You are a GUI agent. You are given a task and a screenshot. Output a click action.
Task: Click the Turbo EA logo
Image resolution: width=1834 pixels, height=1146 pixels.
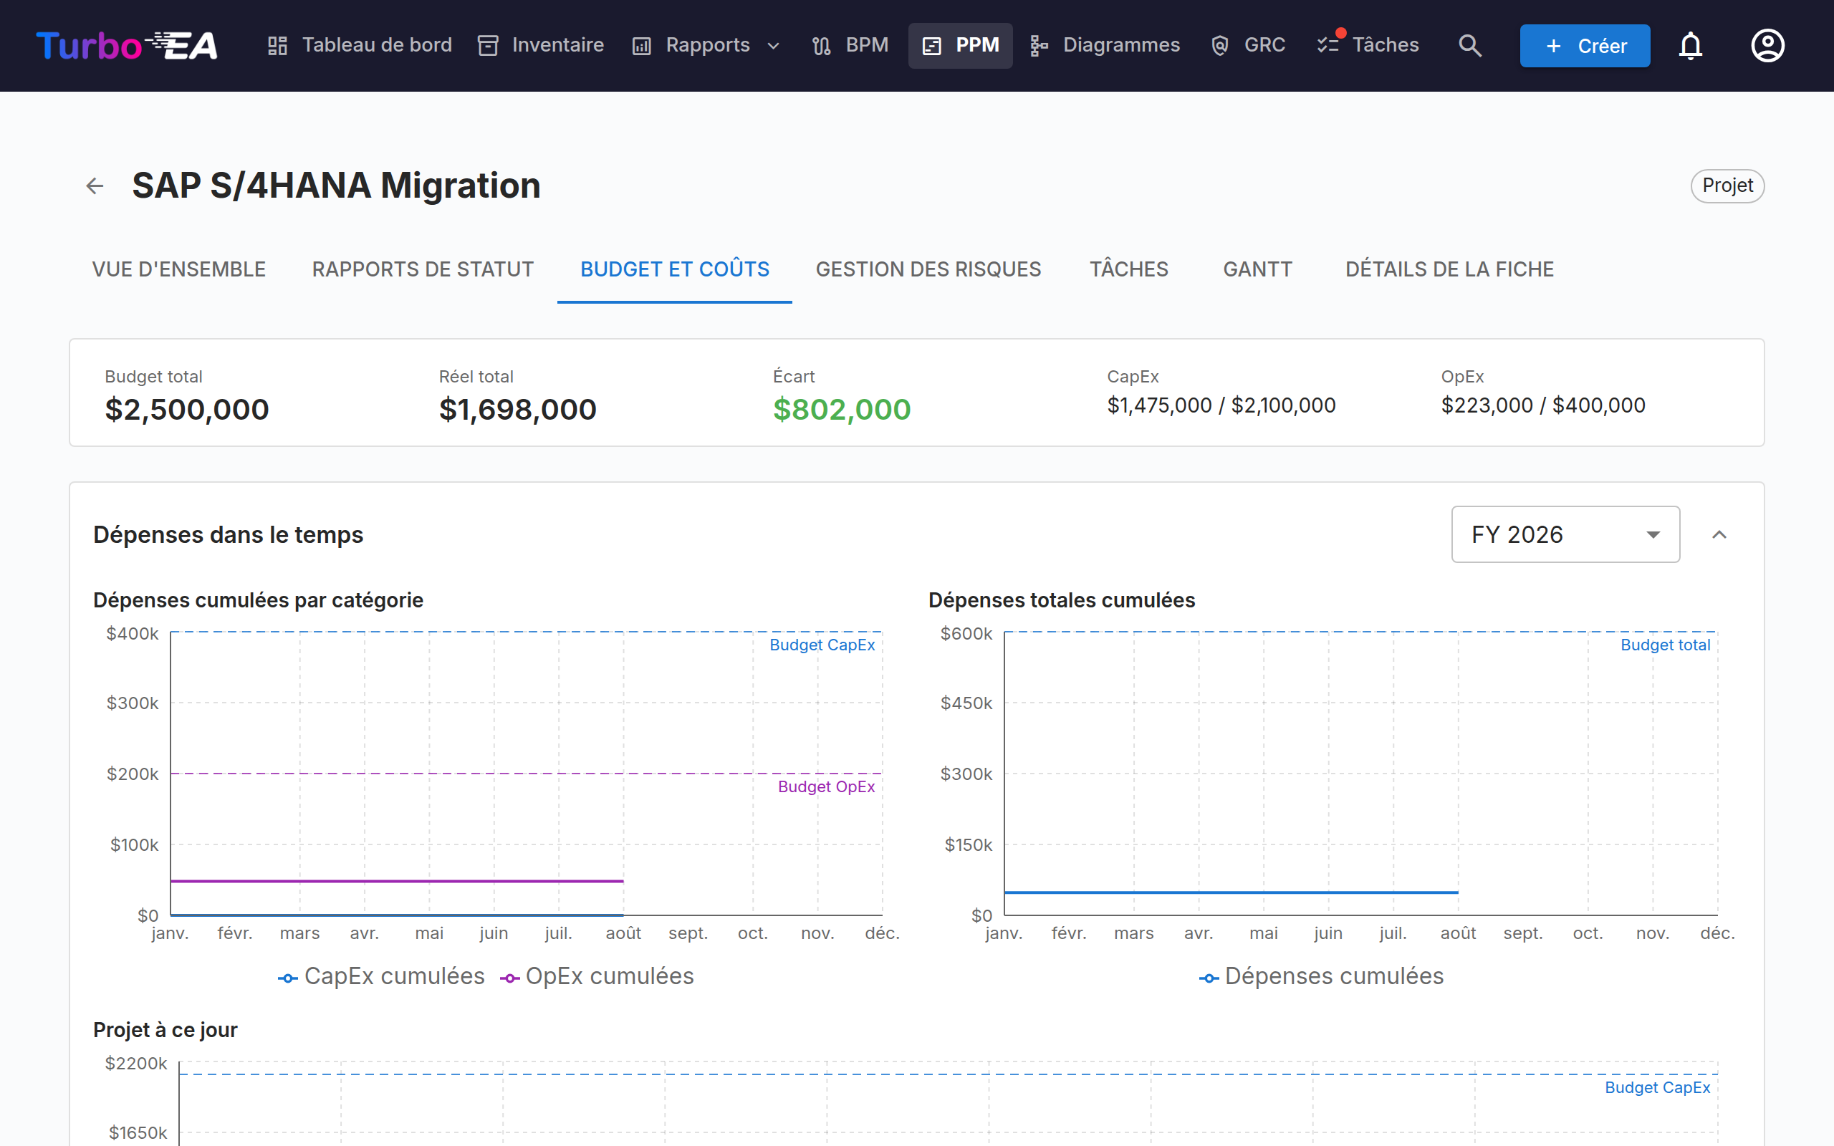[127, 45]
